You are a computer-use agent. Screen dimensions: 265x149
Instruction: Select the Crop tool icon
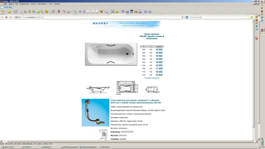coord(25,12)
